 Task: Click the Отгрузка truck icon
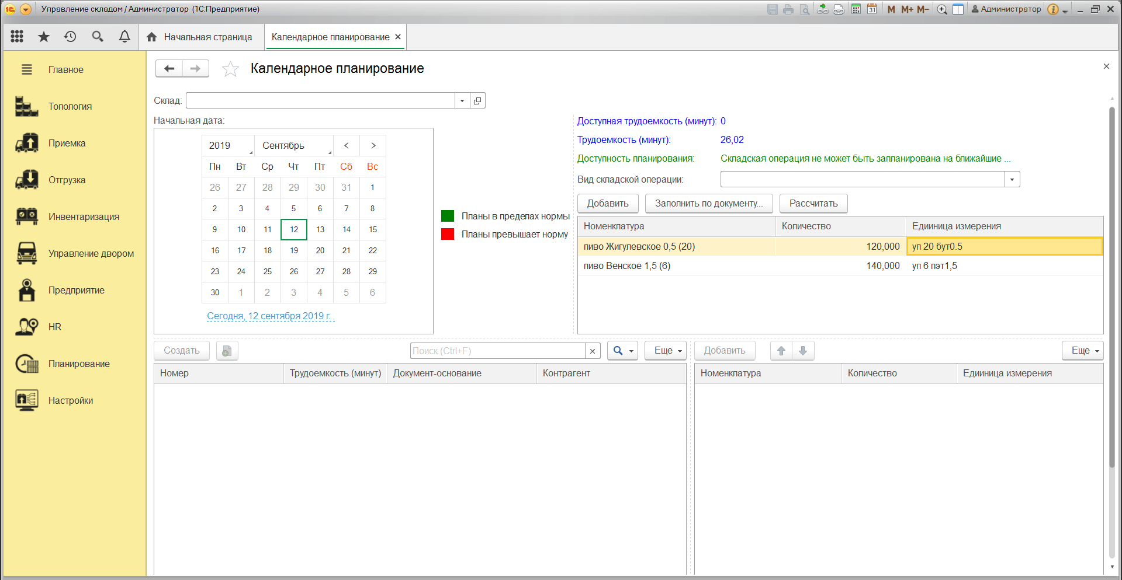(27, 180)
